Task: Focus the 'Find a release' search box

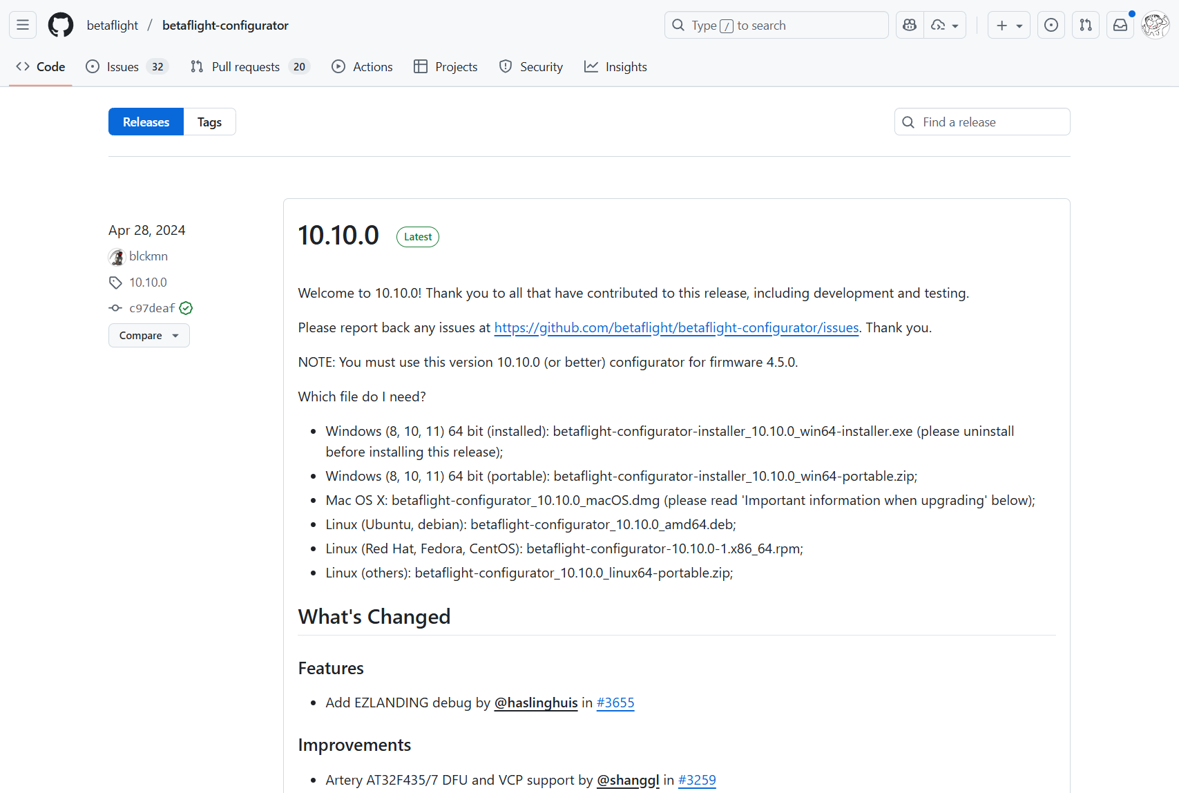Action: [x=982, y=122]
